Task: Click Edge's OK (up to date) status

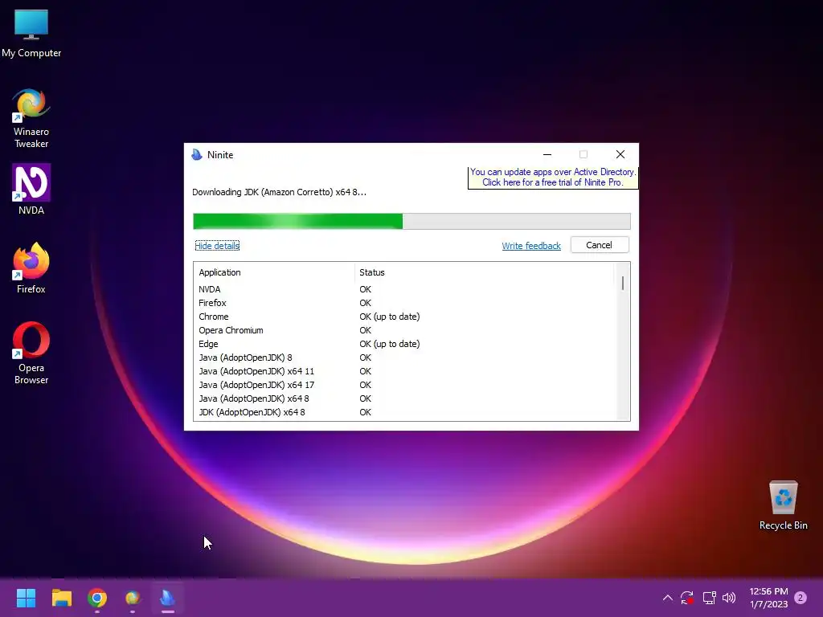Action: point(390,344)
